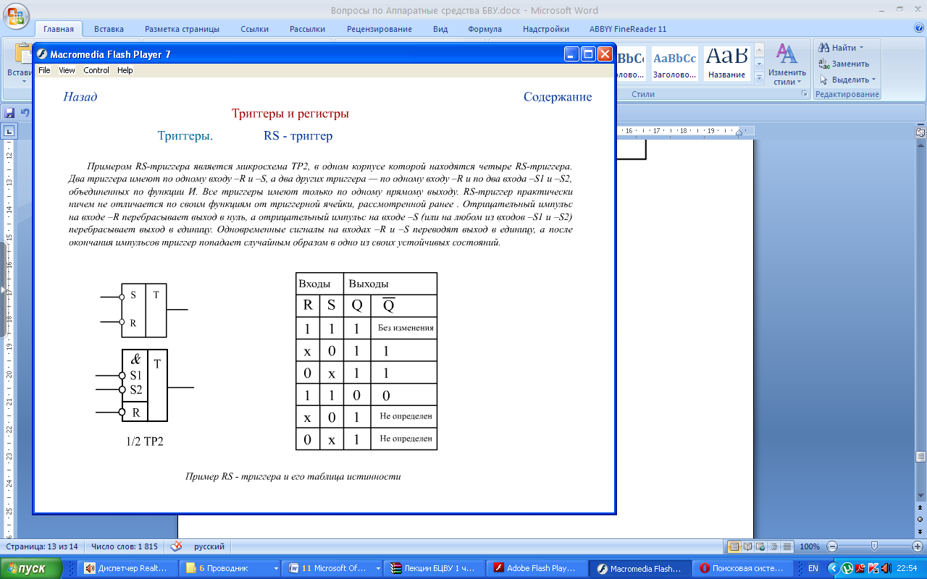927x579 pixels.
Task: Open the Выделить dropdown
Action: tap(848, 80)
